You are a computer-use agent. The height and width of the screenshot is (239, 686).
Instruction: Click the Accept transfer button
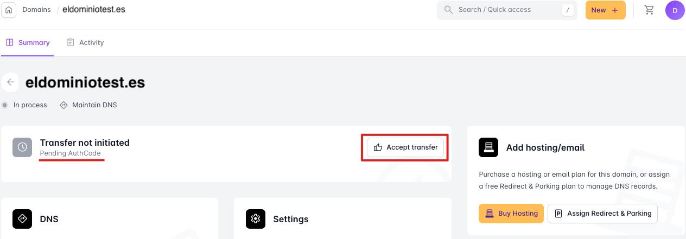[405, 147]
